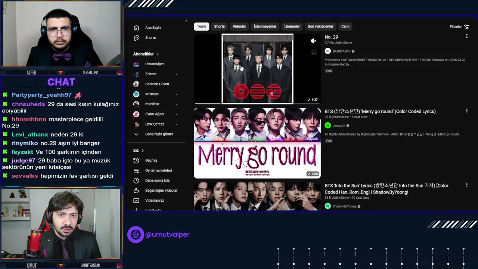Click No. 29 video progress bar
This screenshot has height=269, width=478.
pos(257,103)
